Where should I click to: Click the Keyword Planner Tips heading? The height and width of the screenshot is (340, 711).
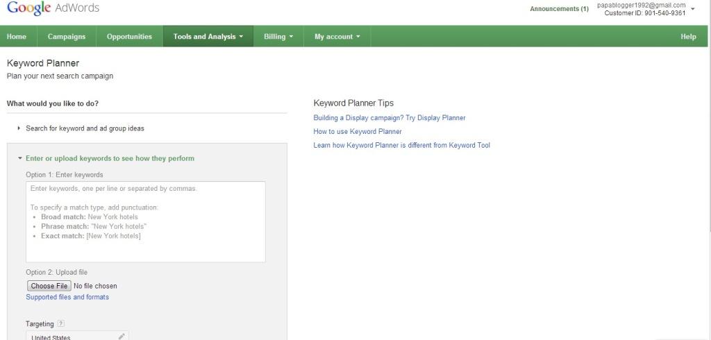[353, 103]
